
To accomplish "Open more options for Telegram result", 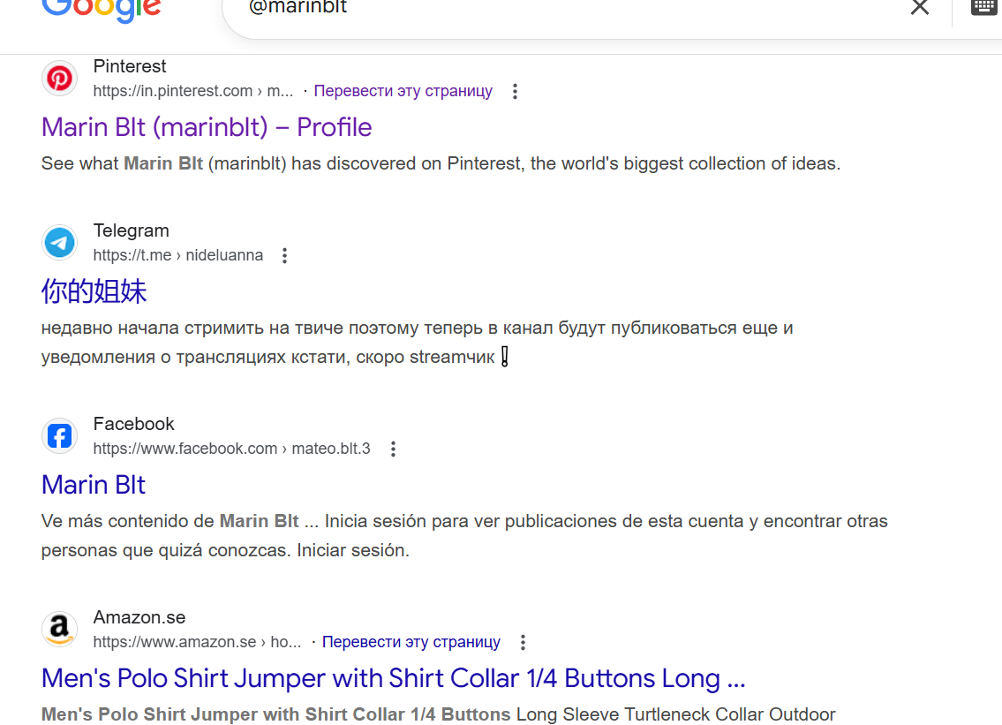I will point(285,256).
